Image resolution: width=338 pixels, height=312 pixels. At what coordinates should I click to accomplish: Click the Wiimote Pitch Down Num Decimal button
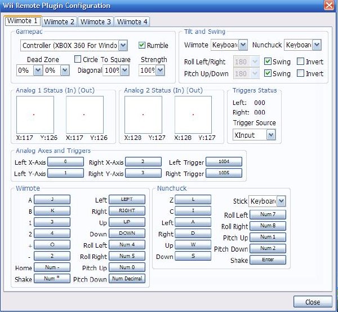click(127, 279)
